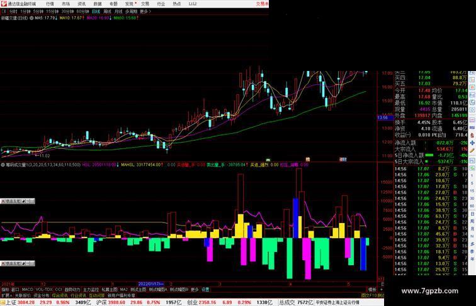Open the 行情 menu
This screenshot has width=476, height=306.
(50, 4)
